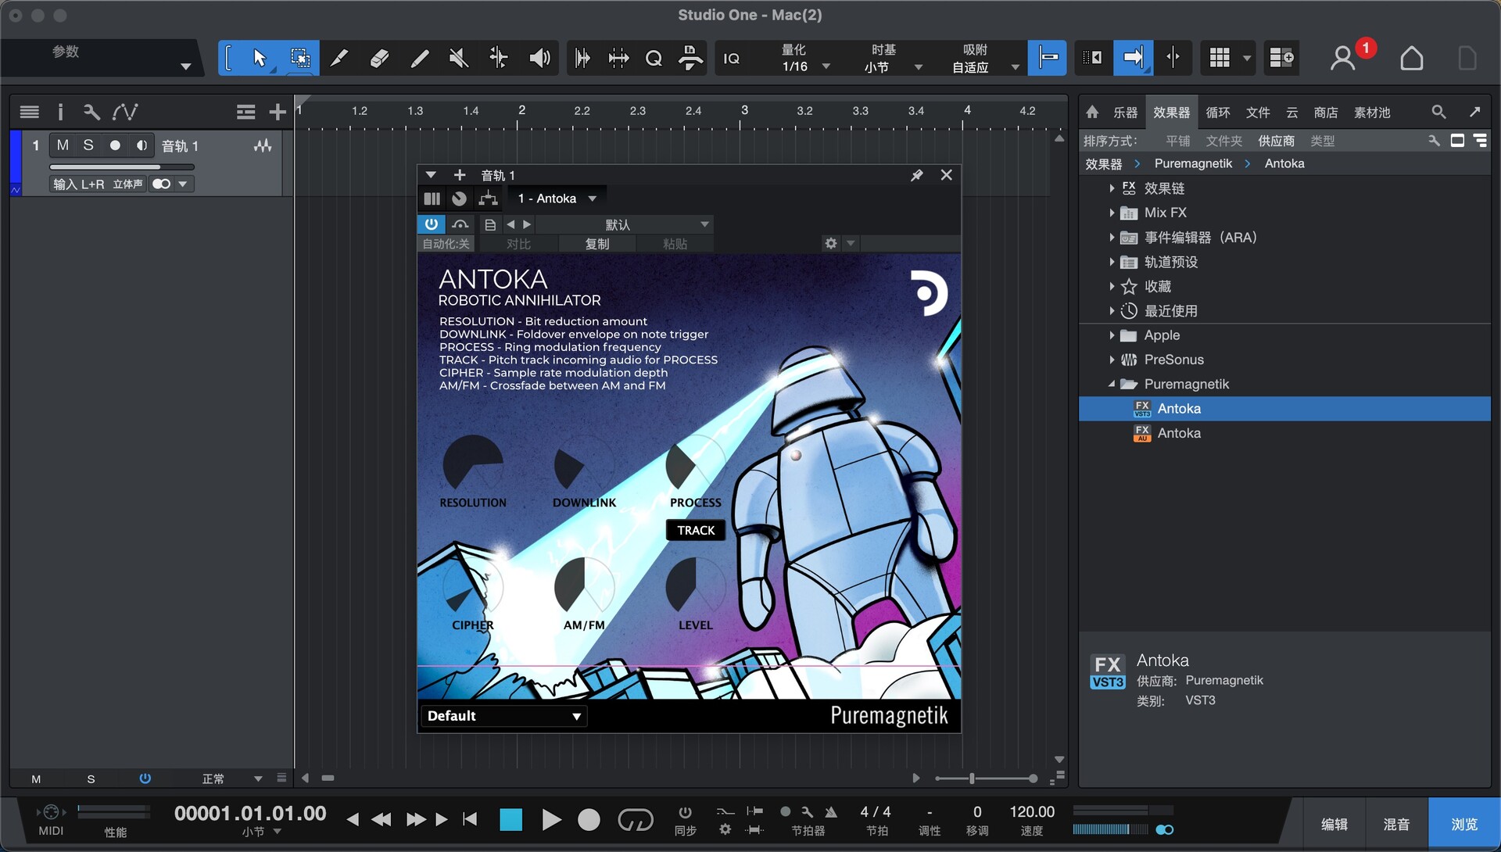
Task: Click the LEVEL knob in Antoka
Action: point(695,587)
